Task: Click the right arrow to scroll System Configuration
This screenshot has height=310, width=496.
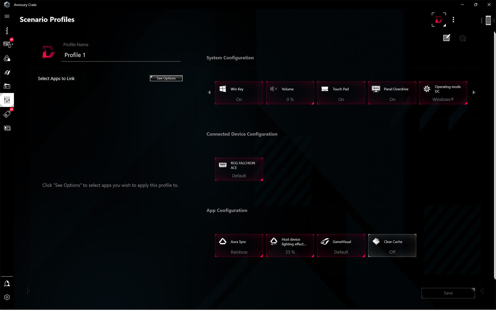Action: (474, 92)
